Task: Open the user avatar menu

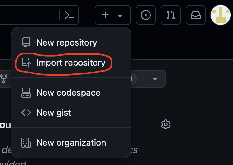Action: click(220, 15)
